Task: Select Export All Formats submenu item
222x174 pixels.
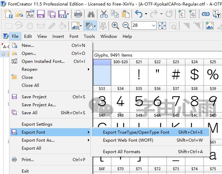Action: 150,151
